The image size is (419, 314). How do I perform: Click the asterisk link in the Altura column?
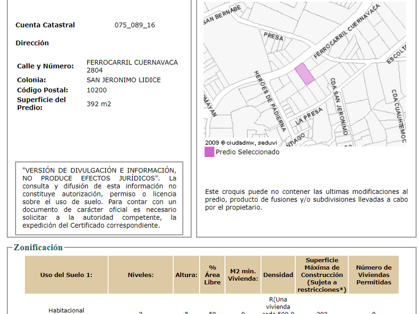187,313
